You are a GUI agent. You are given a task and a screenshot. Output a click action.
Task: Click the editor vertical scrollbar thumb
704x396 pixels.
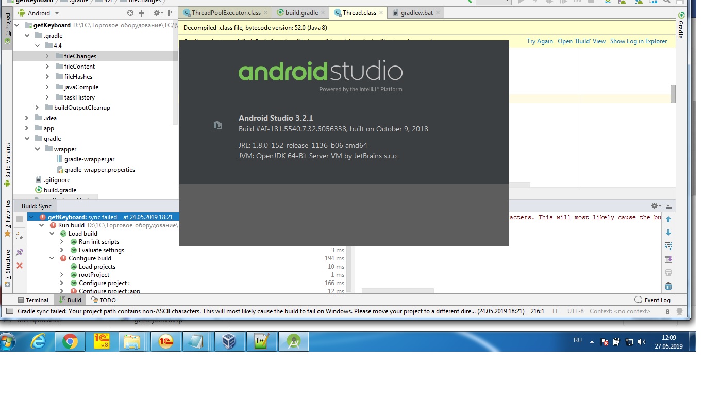pos(673,94)
